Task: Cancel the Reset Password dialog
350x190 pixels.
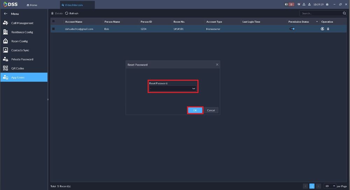Action: pos(211,110)
